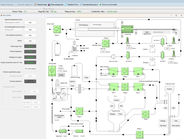Image resolution: width=184 pixels, height=139 pixels.
Task: Toggle the Valve 2 switch
Action: [138, 87]
